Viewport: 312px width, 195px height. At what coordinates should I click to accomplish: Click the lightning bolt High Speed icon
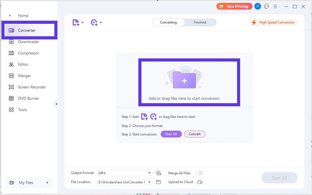[254, 22]
